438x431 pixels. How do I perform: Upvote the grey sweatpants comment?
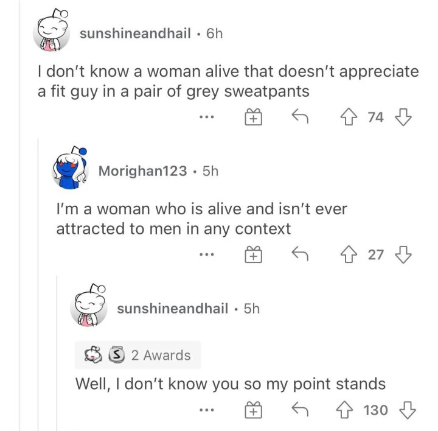click(349, 117)
